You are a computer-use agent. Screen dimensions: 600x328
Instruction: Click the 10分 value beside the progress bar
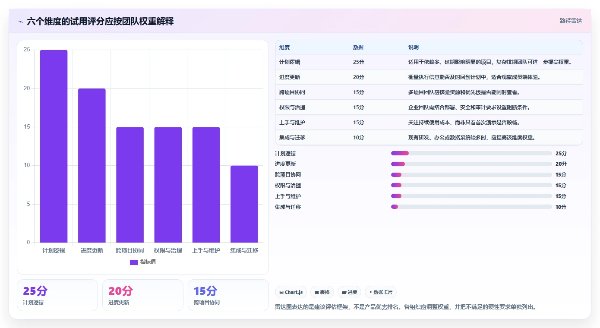tap(561, 207)
